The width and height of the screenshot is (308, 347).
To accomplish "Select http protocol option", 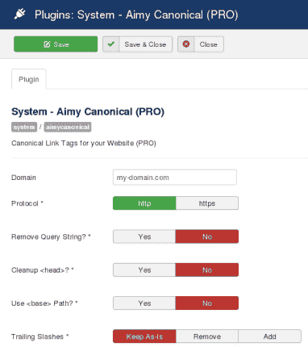I will pos(144,203).
